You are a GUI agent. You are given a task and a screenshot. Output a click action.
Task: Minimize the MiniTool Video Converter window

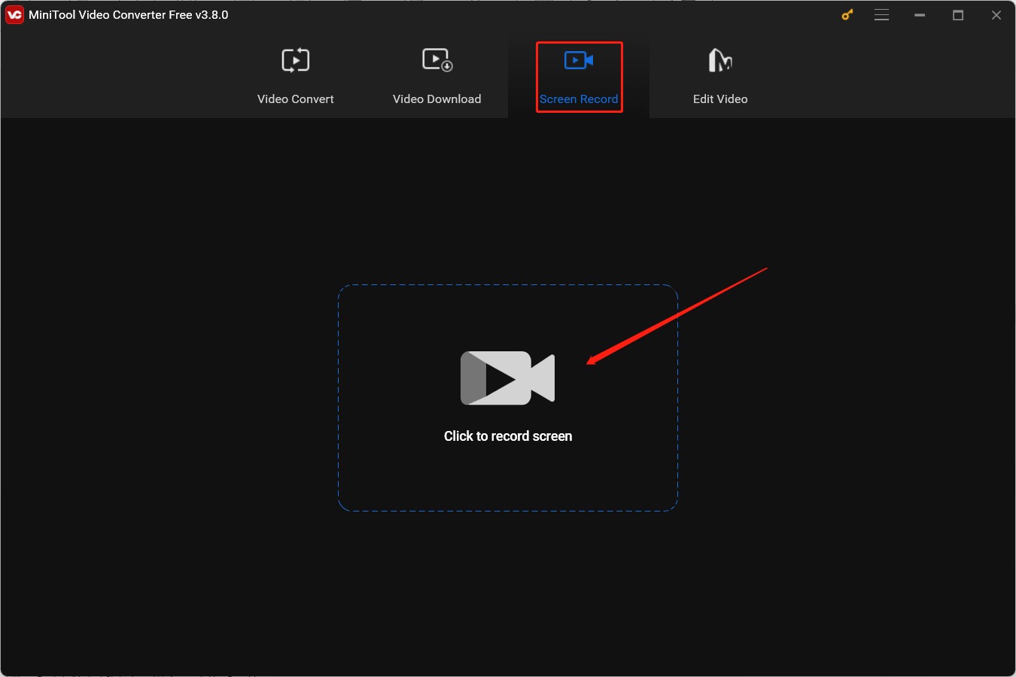pyautogui.click(x=920, y=15)
